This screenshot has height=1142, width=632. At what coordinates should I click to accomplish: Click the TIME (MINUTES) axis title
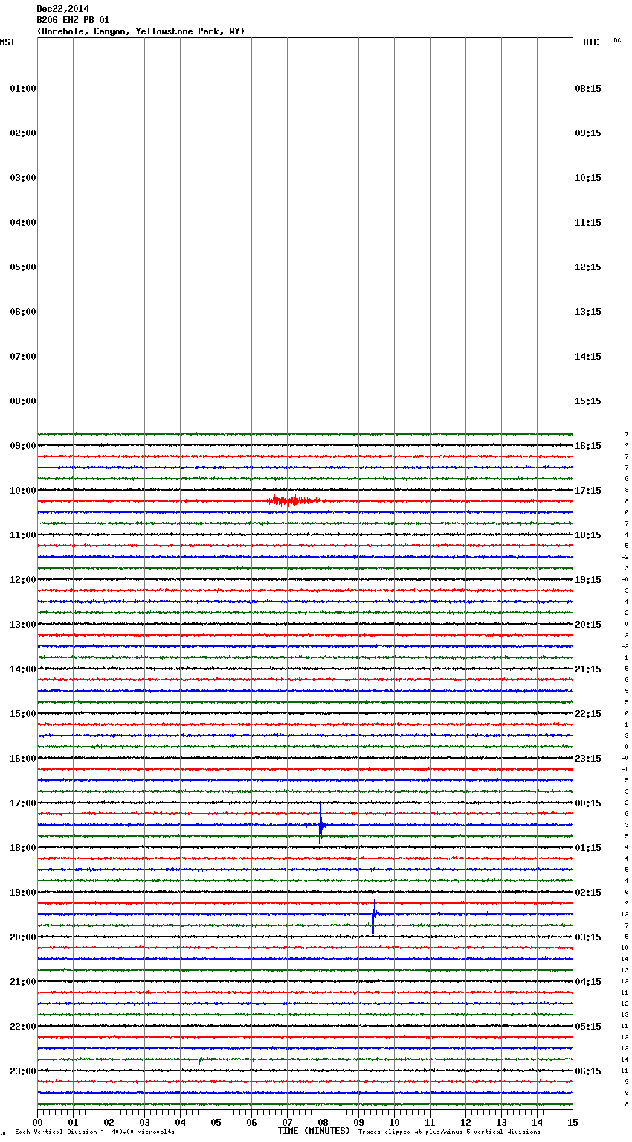point(314,1131)
